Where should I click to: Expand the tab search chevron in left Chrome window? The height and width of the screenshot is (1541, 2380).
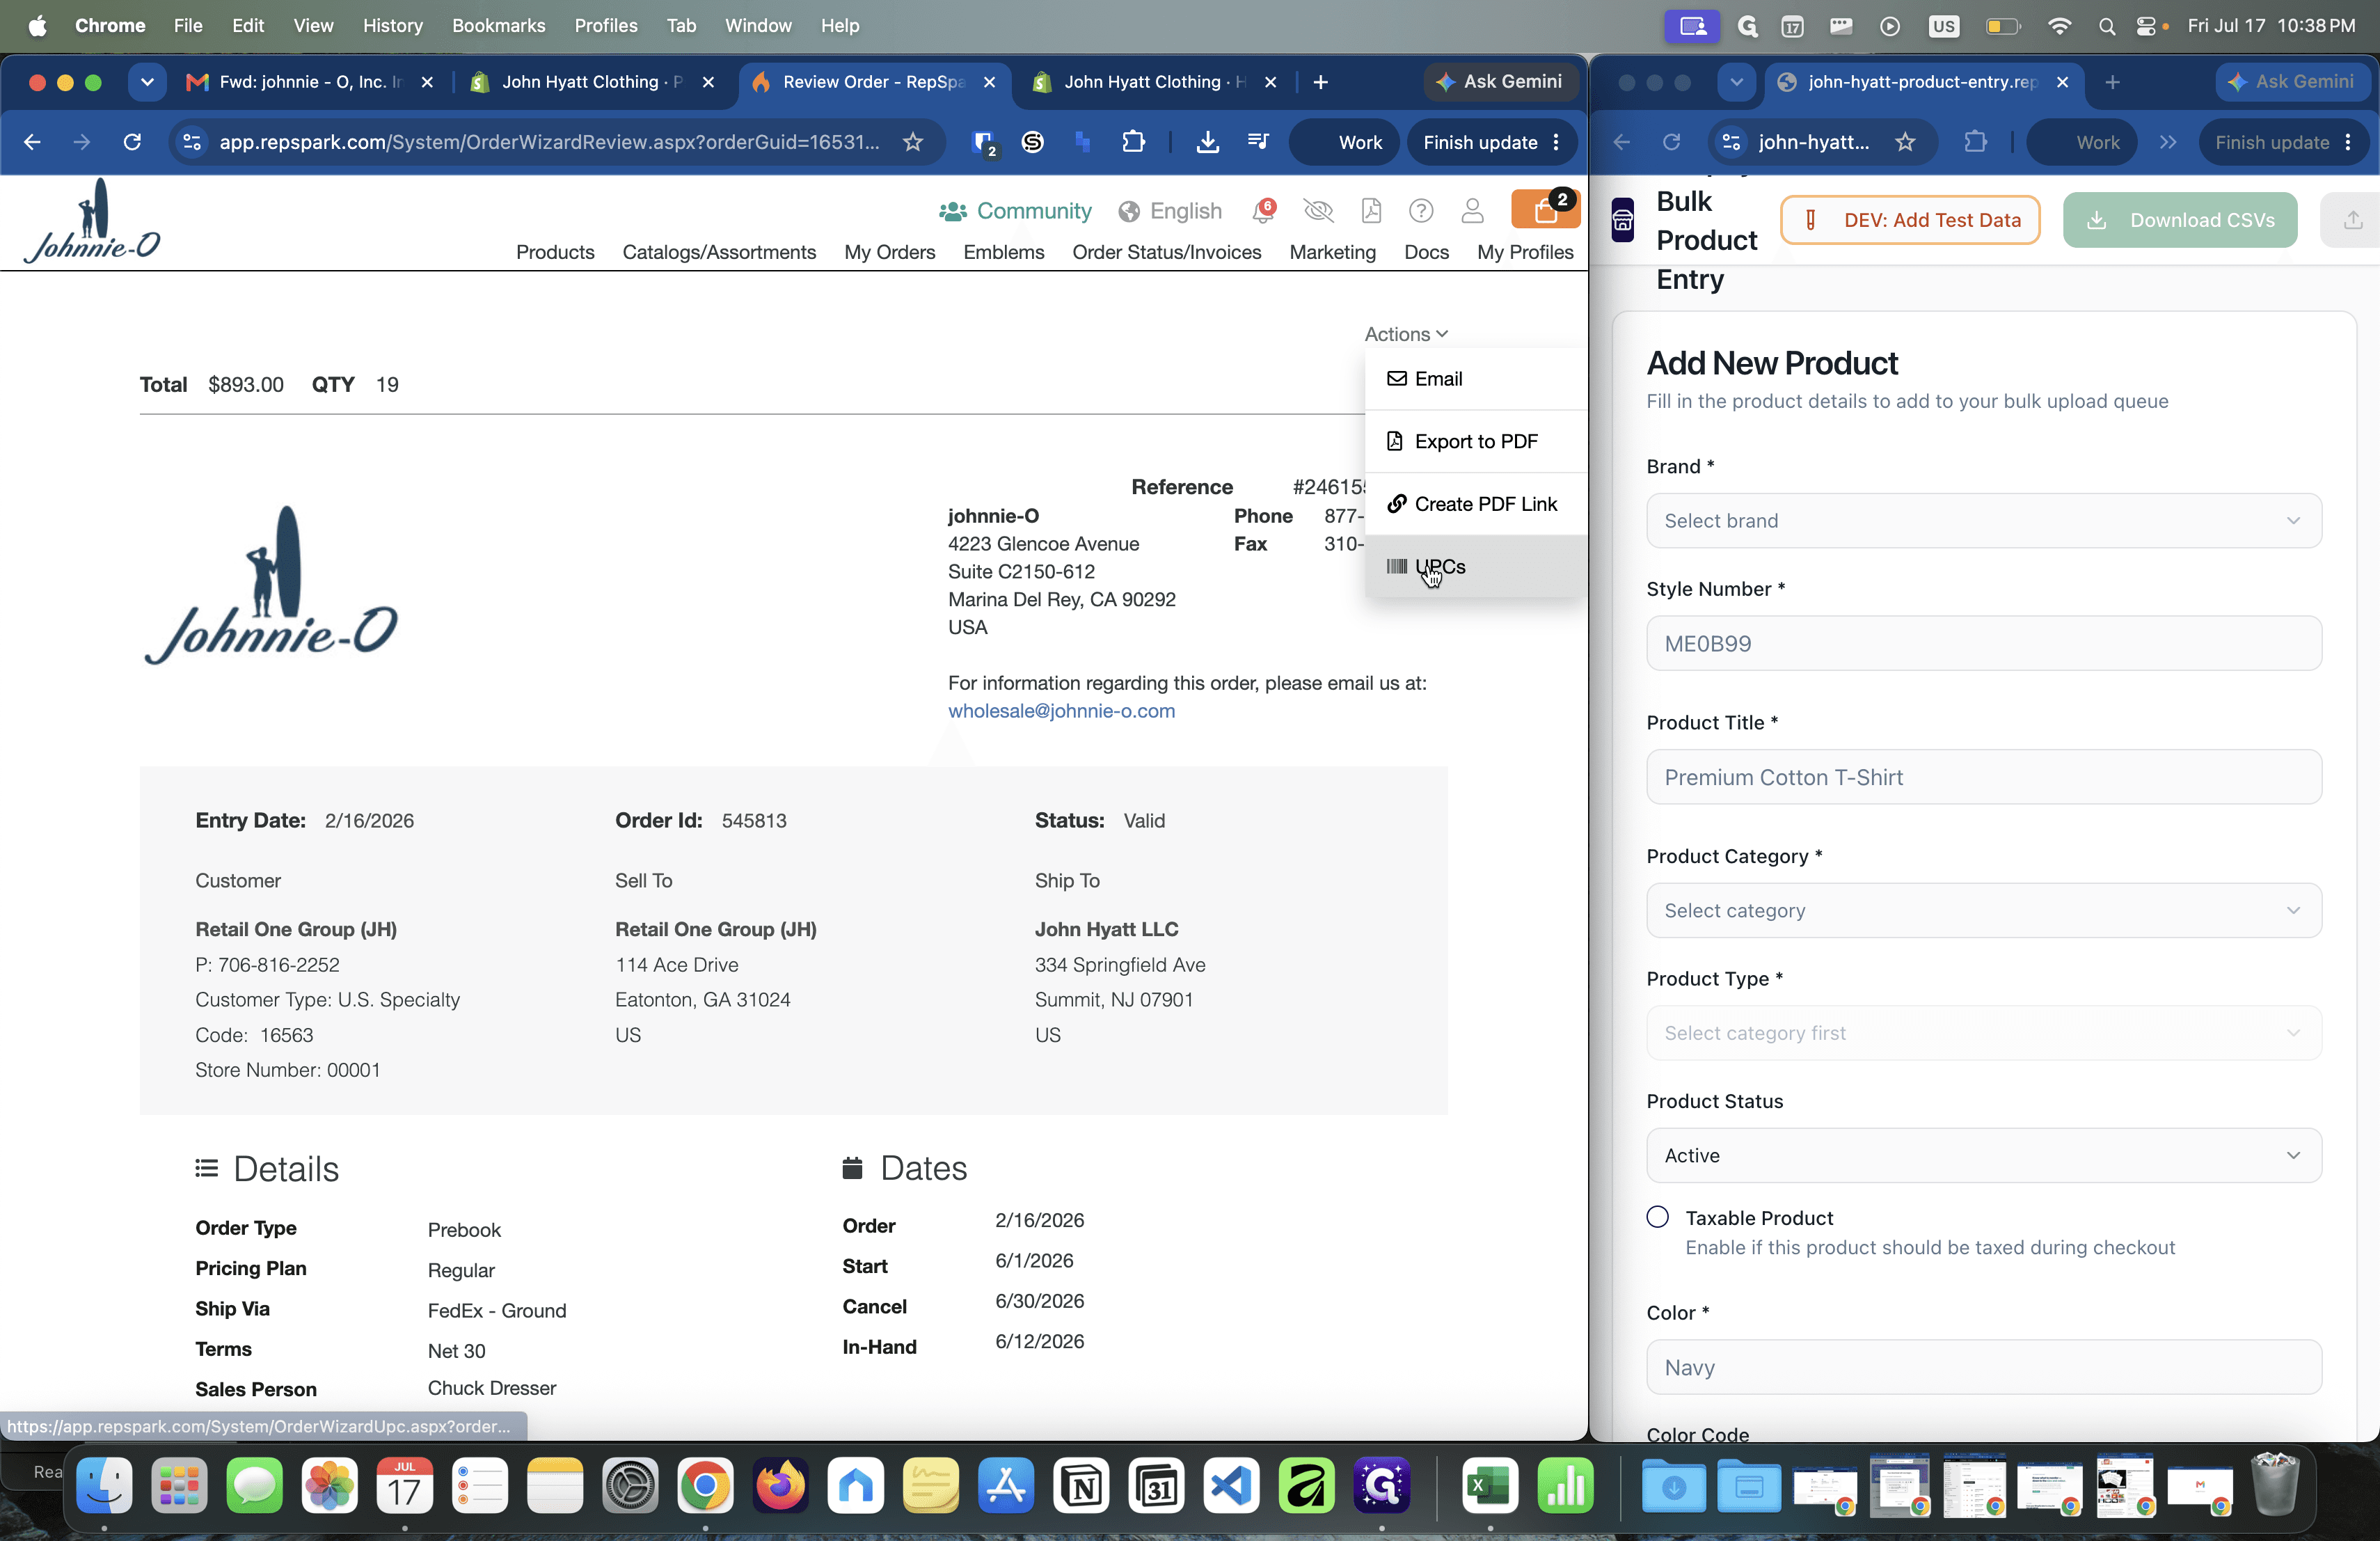pyautogui.click(x=147, y=82)
